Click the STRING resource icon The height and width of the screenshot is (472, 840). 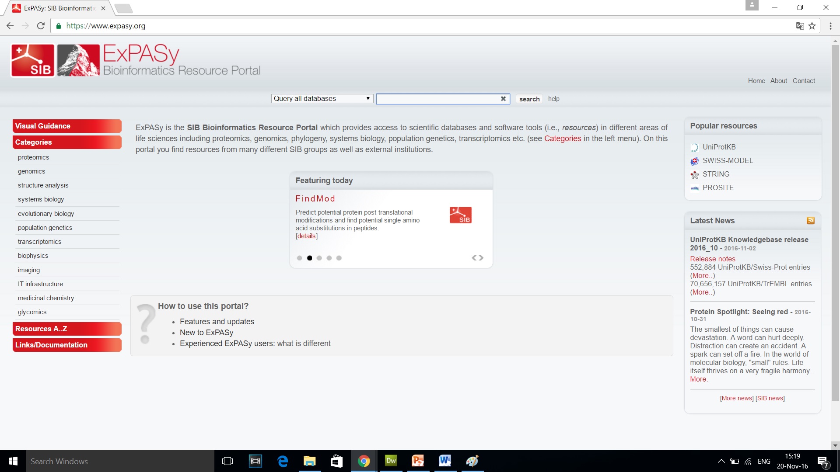(x=695, y=174)
